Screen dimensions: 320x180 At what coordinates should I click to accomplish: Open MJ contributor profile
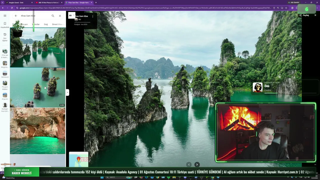(x=78, y=19)
